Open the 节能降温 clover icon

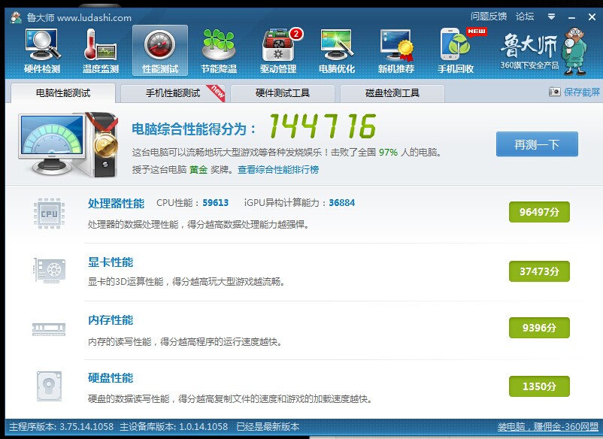(x=219, y=51)
